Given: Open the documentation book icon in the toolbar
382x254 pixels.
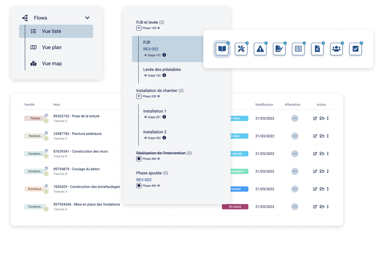Looking at the screenshot, I should pos(222,49).
